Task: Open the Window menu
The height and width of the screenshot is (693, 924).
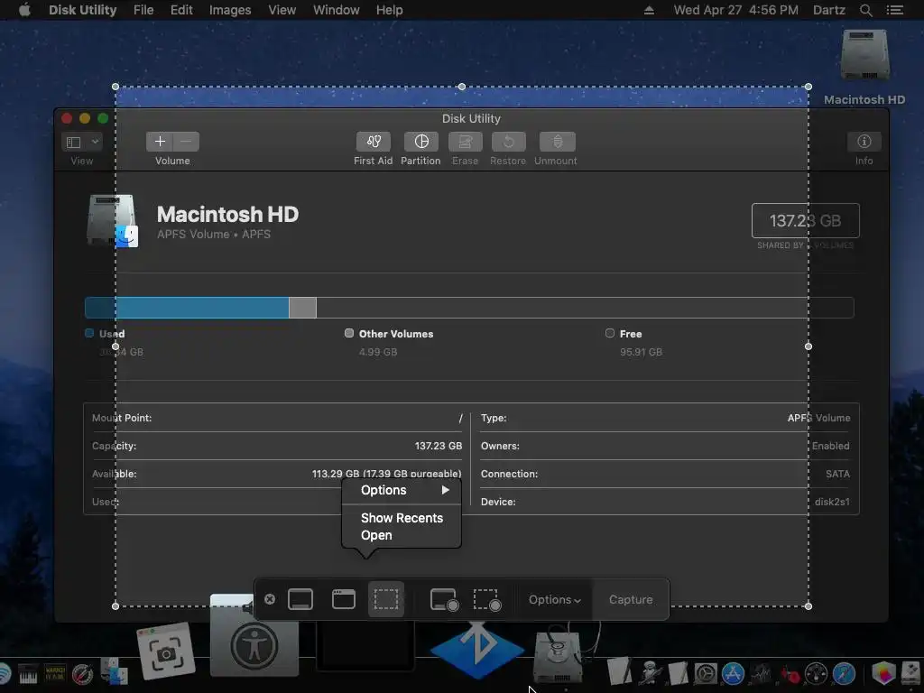Action: click(336, 10)
